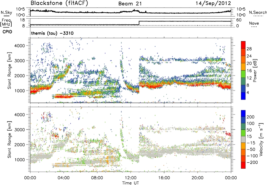Select the light green 12–16 dB Power swatch
Image resolution: width=267 pixels, height=185 pixels.
tap(243, 74)
